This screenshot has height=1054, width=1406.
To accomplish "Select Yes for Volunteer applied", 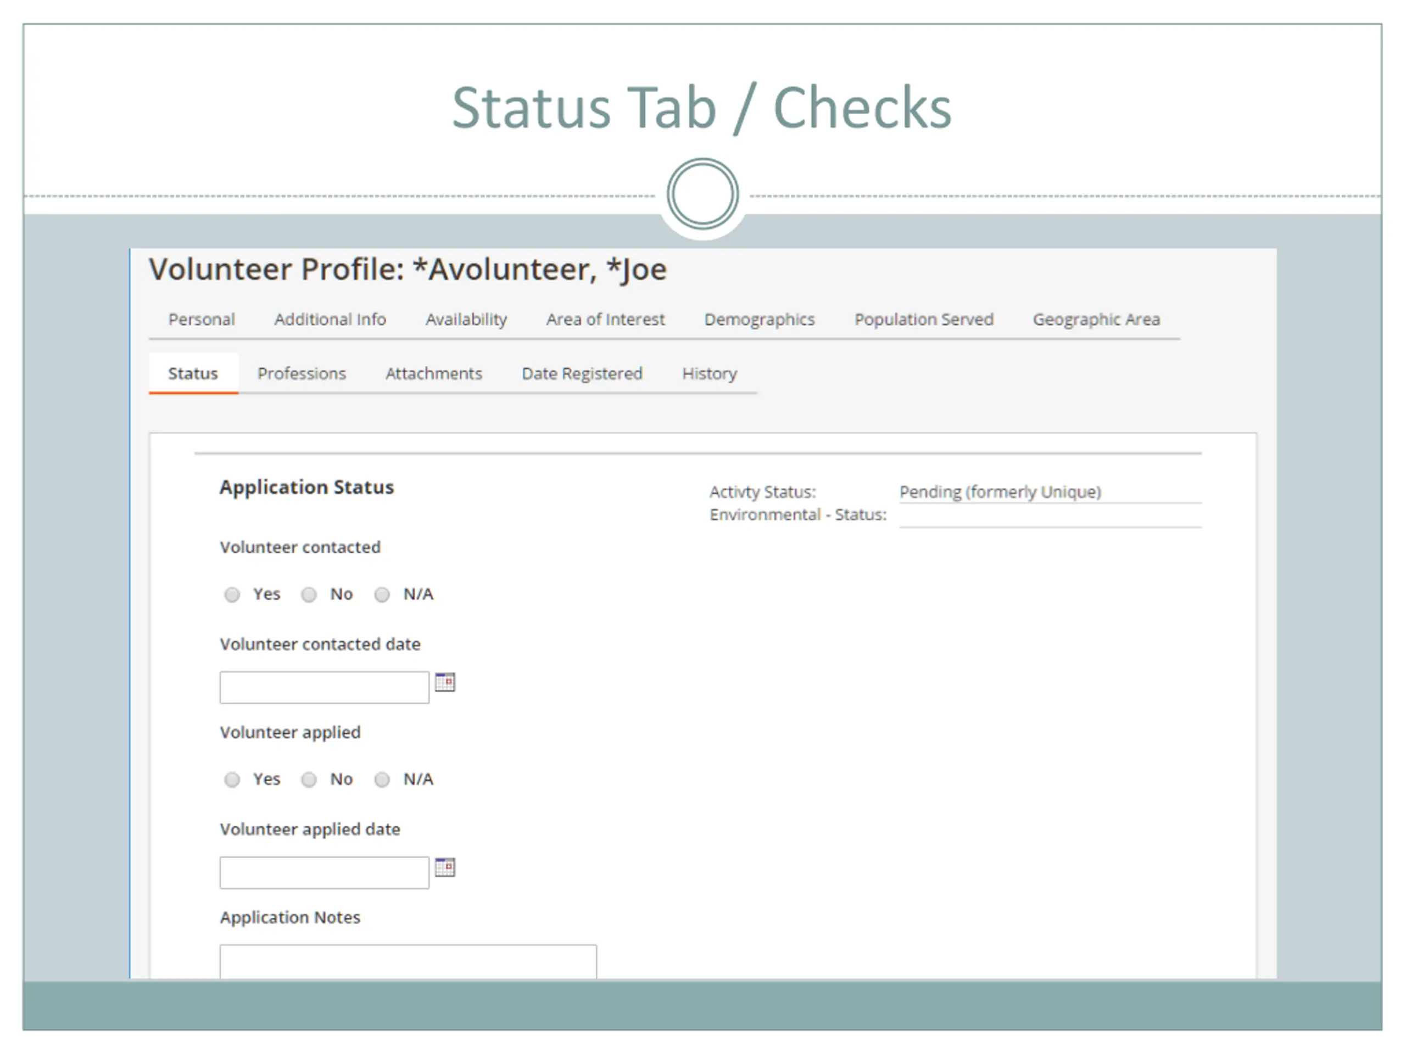I will [232, 780].
